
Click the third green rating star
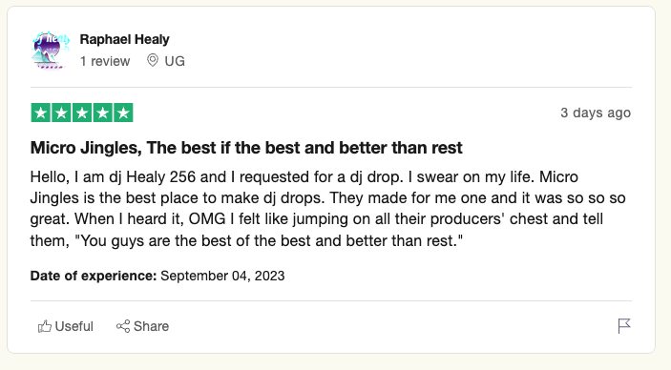coord(82,113)
